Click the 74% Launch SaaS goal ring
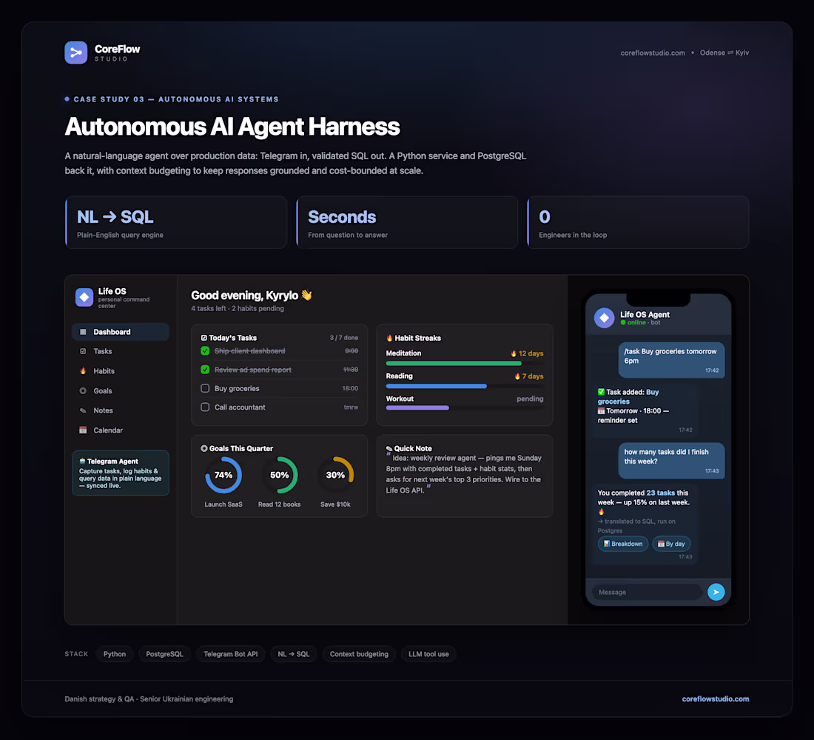Image resolution: width=814 pixels, height=740 pixels. coord(223,475)
